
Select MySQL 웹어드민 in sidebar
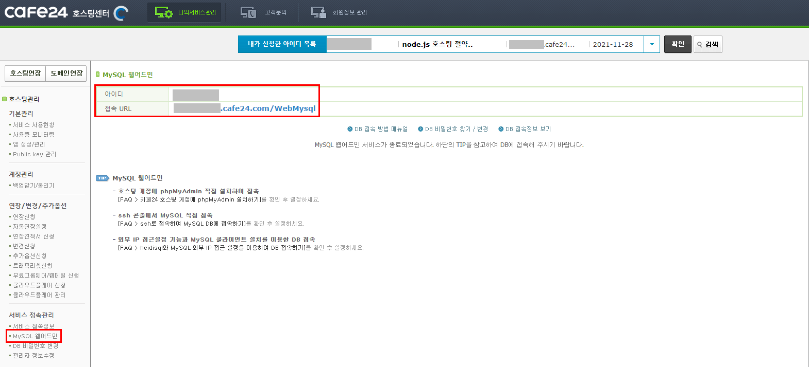tap(35, 336)
